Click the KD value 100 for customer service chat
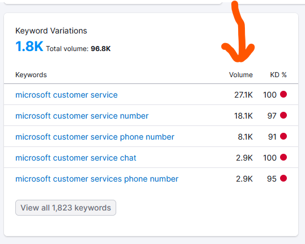The width and height of the screenshot is (305, 244). point(270,158)
